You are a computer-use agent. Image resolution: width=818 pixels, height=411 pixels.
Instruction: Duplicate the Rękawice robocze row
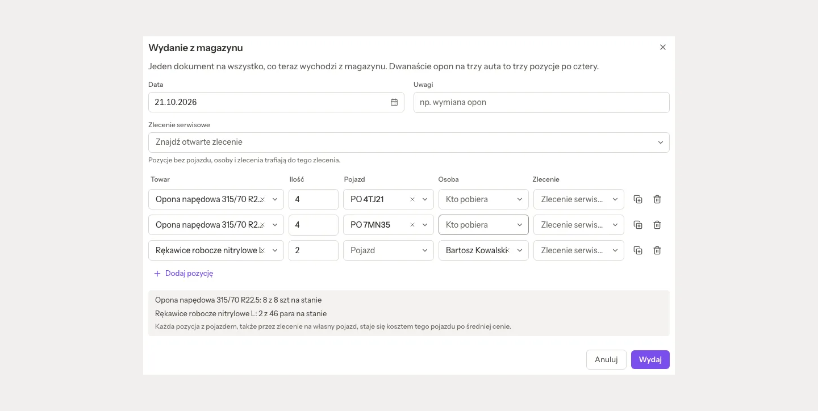click(638, 250)
